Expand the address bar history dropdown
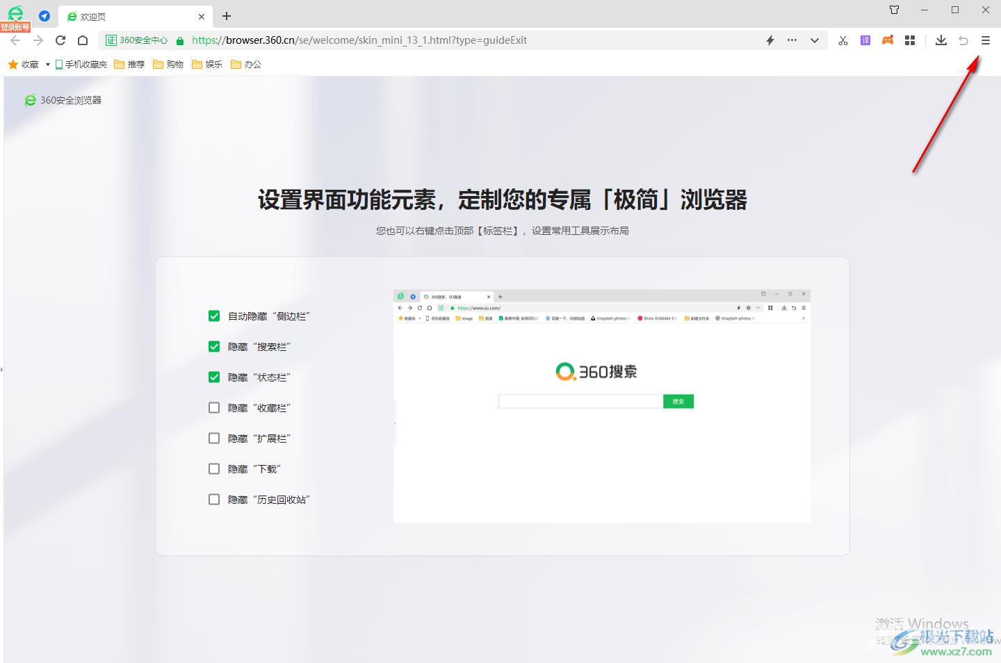 coord(815,40)
